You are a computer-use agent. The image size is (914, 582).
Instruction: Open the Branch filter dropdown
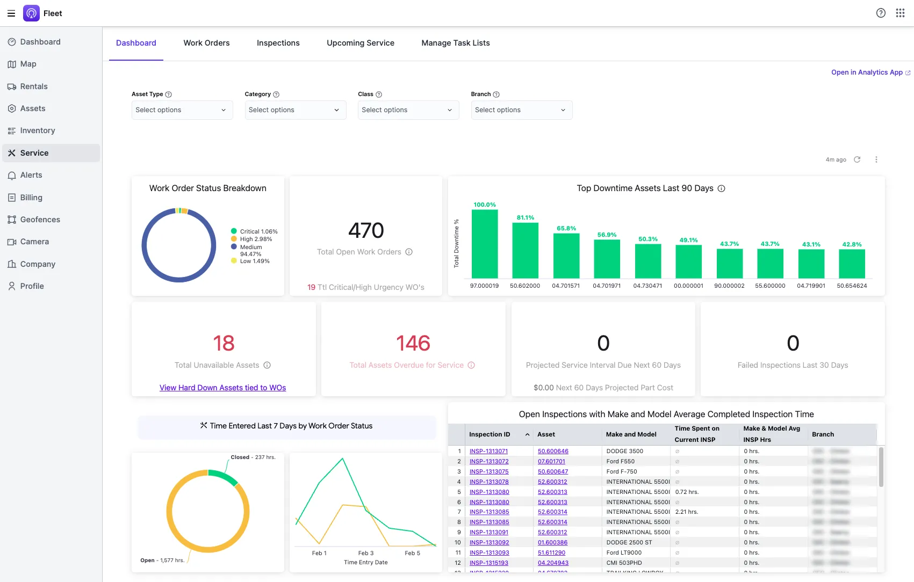(522, 110)
